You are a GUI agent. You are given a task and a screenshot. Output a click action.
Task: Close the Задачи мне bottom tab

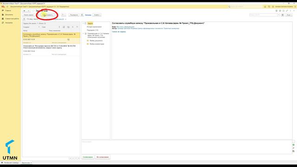pos(31,163)
